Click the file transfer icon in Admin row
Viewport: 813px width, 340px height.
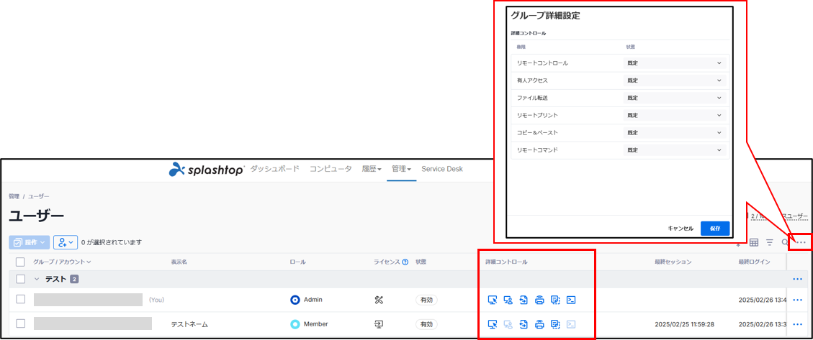click(x=524, y=300)
